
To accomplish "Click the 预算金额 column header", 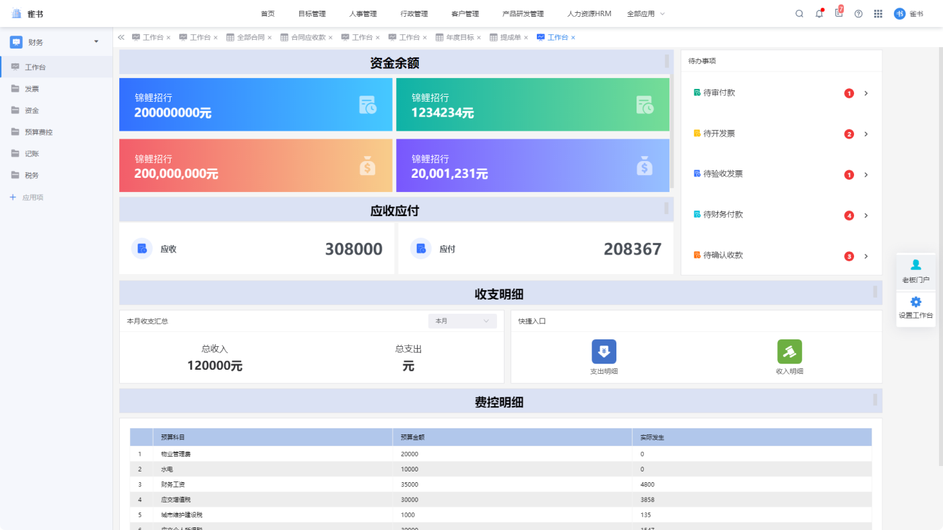I will pos(512,437).
